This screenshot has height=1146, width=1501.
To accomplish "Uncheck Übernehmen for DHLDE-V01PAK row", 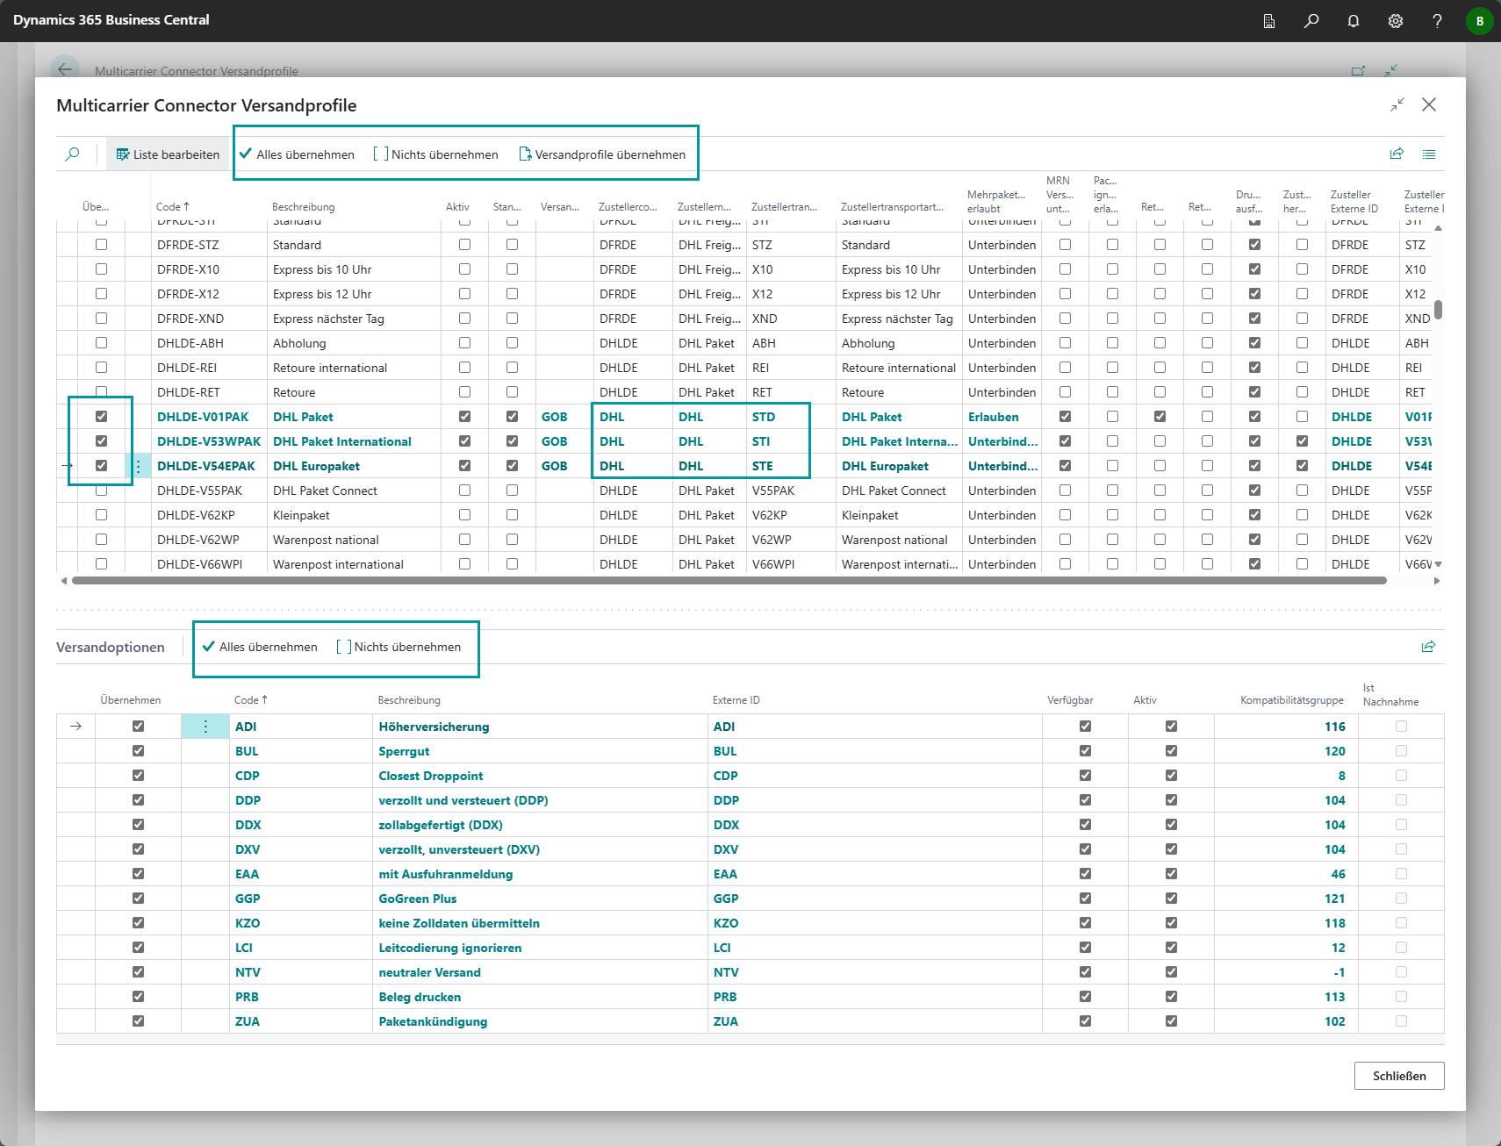I will point(102,417).
